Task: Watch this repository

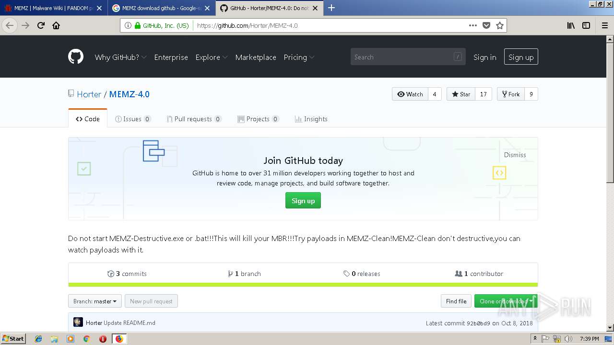Action: click(x=410, y=94)
